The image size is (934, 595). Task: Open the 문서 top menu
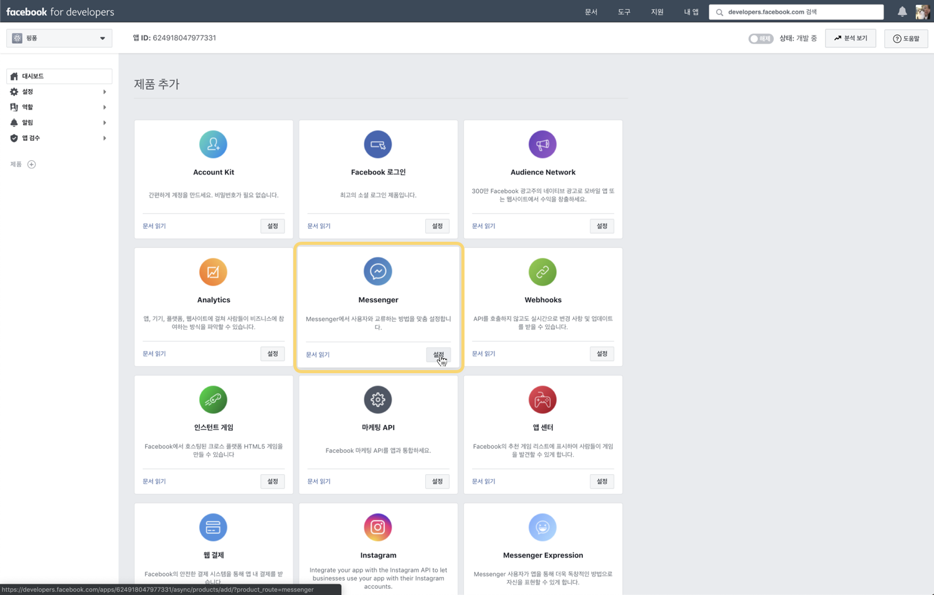(591, 12)
